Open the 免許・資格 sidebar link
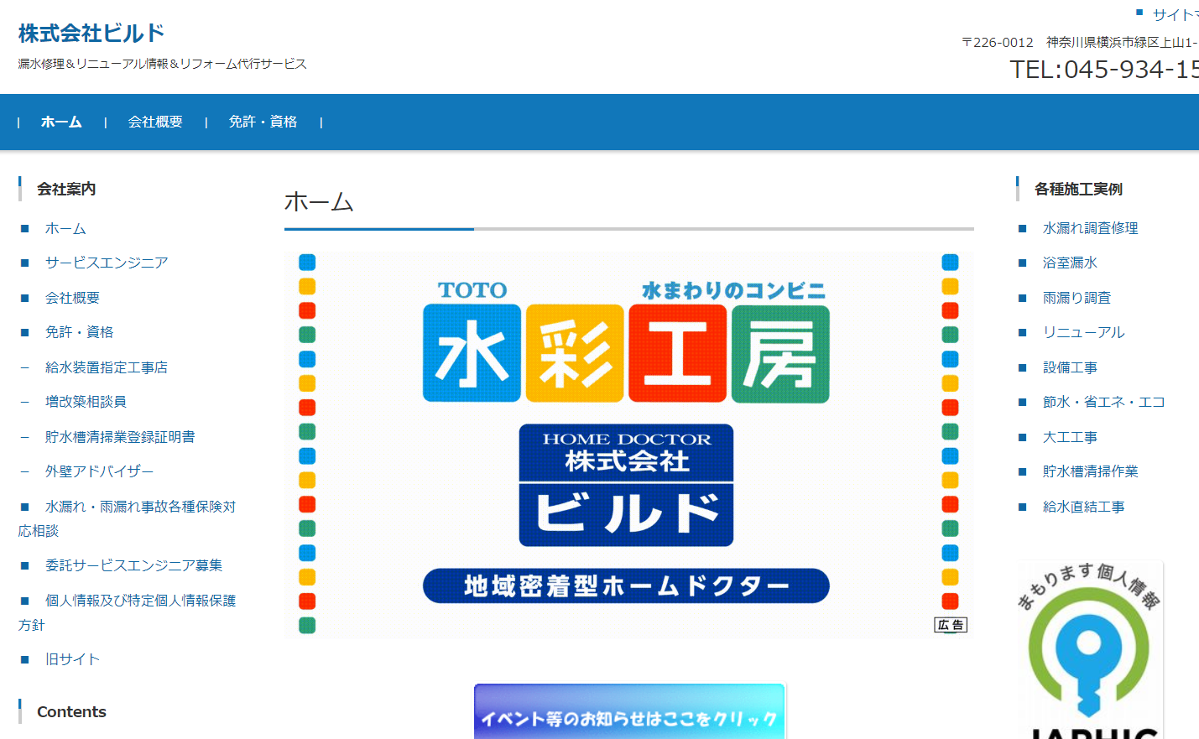Screen dimensions: 1199x739 [x=79, y=332]
